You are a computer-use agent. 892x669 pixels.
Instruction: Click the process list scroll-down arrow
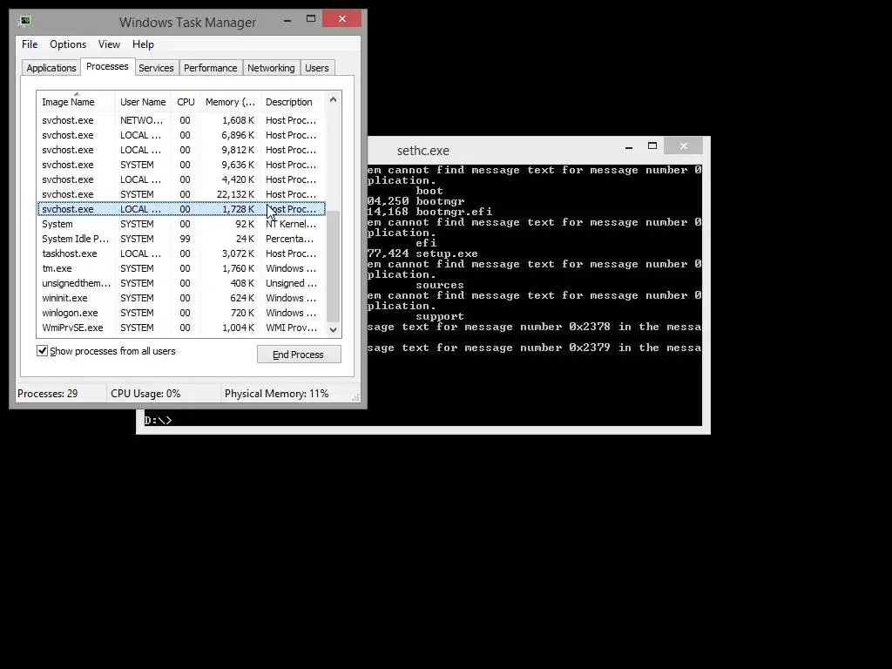click(x=334, y=329)
